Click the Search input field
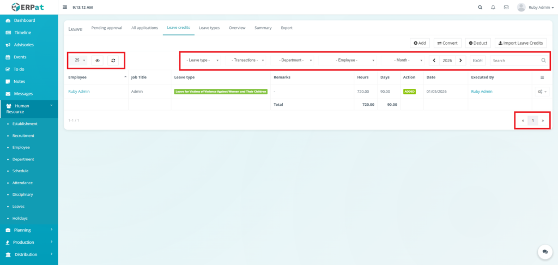This screenshot has height=265, width=558. coord(515,61)
